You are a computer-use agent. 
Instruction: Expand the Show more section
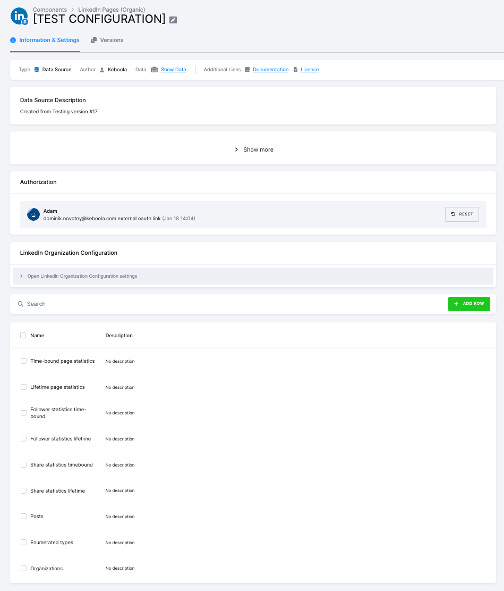tap(254, 149)
